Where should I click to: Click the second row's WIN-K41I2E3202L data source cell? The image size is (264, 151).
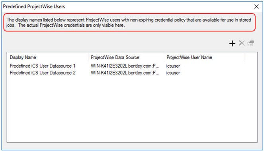click(125, 73)
